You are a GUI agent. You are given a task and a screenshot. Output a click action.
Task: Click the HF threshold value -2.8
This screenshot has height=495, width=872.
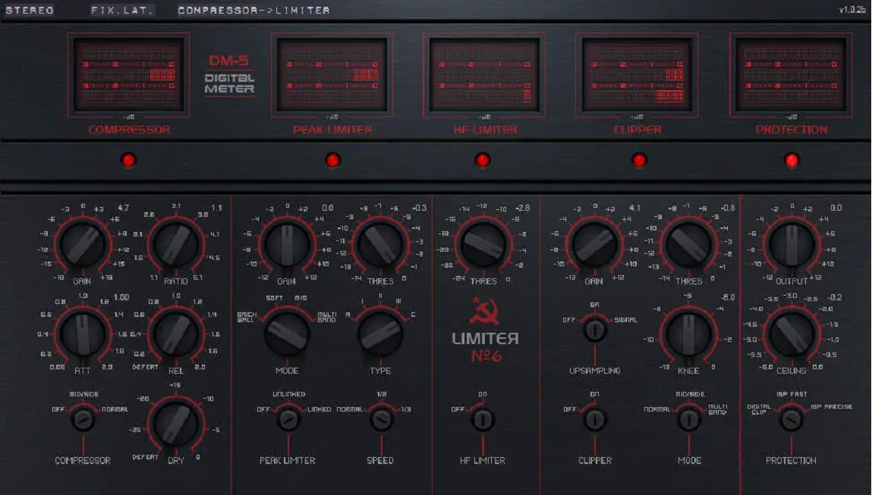pyautogui.click(x=522, y=208)
